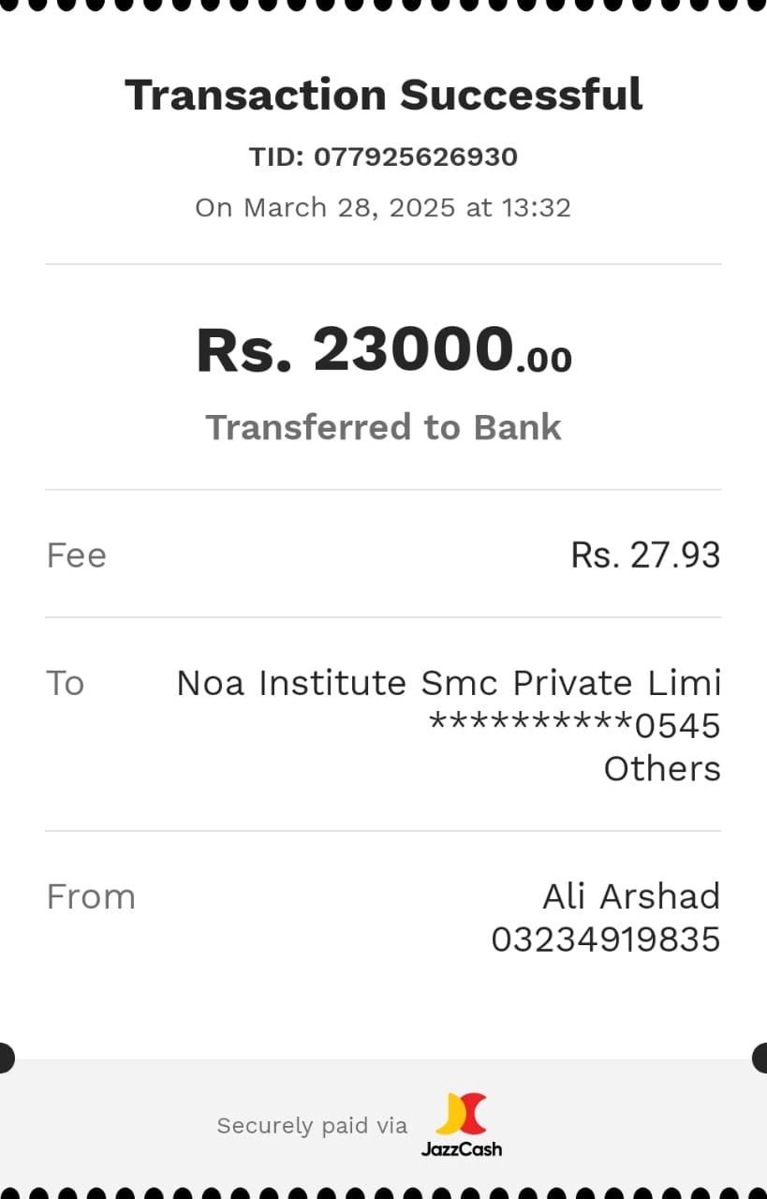Select the fee value Rs. 27.93
The image size is (767, 1199).
pyautogui.click(x=645, y=555)
